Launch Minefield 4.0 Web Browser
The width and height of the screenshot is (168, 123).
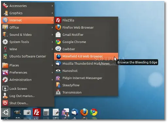pos(86,56)
